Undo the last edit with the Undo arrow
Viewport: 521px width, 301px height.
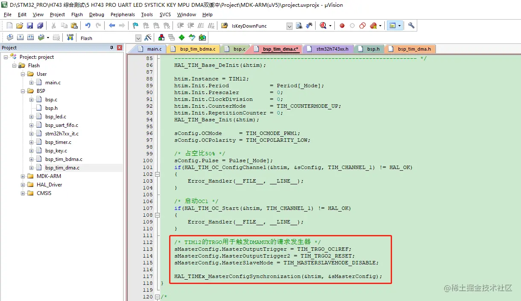click(88, 26)
